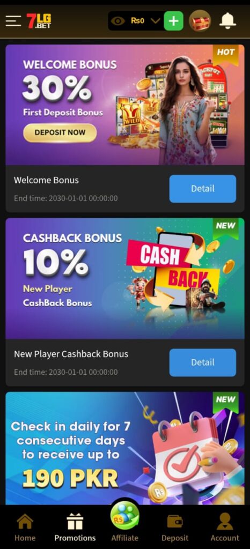Click the DEPOSIT NOW button on banner
Image resolution: width=250 pixels, height=549 pixels.
(60, 133)
